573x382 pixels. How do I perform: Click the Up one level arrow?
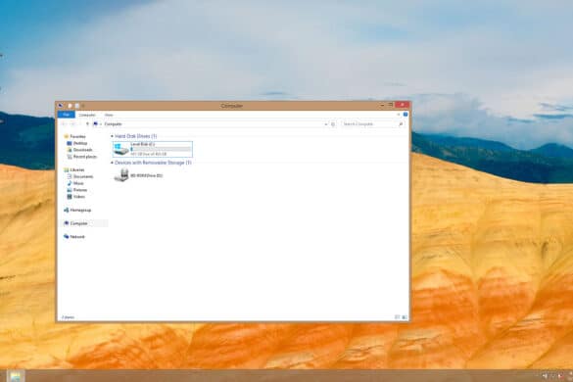(x=87, y=124)
